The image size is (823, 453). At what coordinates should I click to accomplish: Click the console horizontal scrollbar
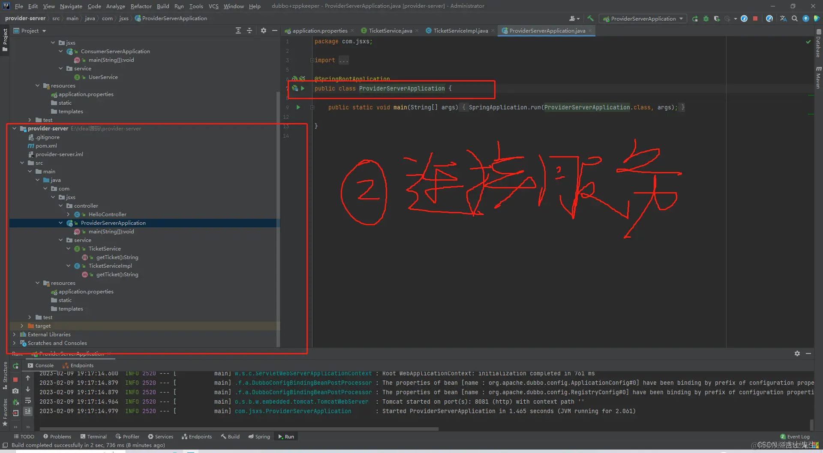pos(239,429)
